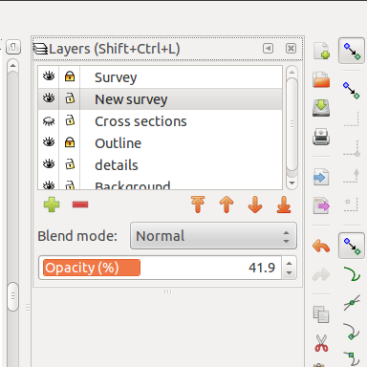Delete current layer with red minus
The height and width of the screenshot is (367, 367).
(80, 205)
